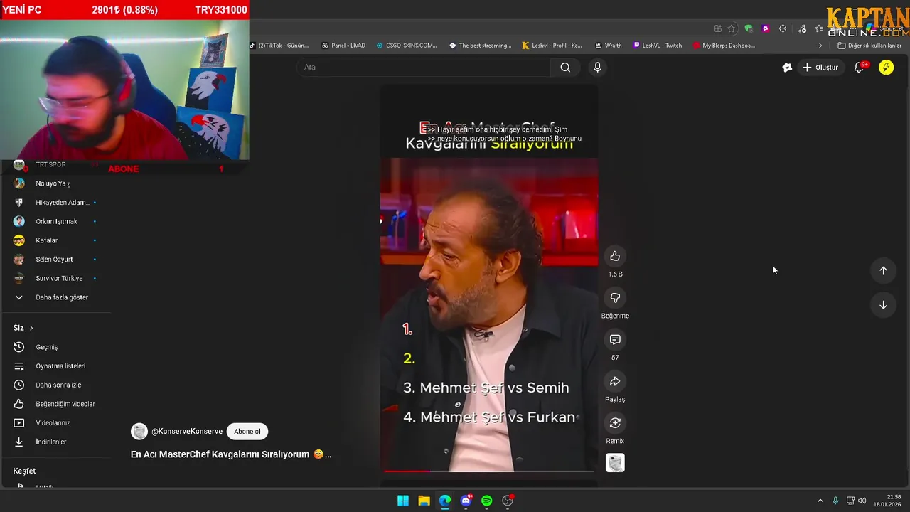Image resolution: width=910 pixels, height=512 pixels.
Task: Click the purple extension icon in toolbar
Action: pos(765,28)
